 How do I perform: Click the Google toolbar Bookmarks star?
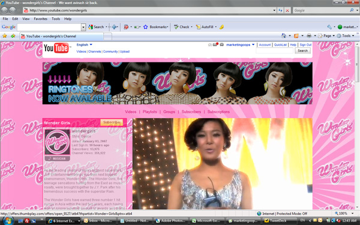click(x=145, y=27)
